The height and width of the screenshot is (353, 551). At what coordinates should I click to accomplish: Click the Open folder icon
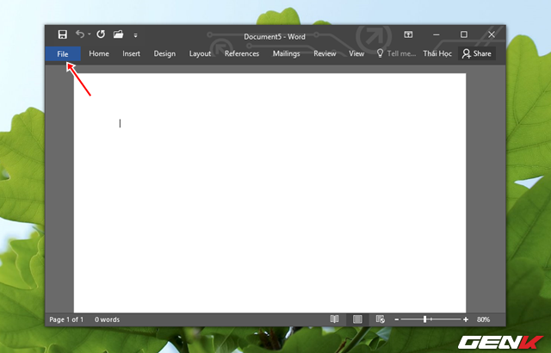pyautogui.click(x=119, y=34)
